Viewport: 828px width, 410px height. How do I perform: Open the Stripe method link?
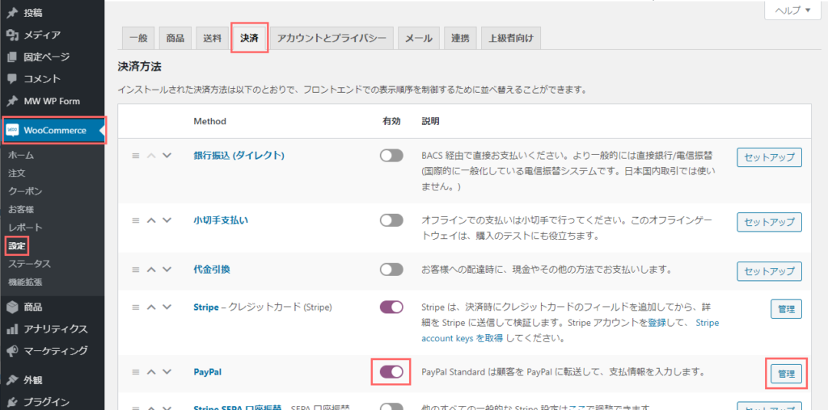206,307
